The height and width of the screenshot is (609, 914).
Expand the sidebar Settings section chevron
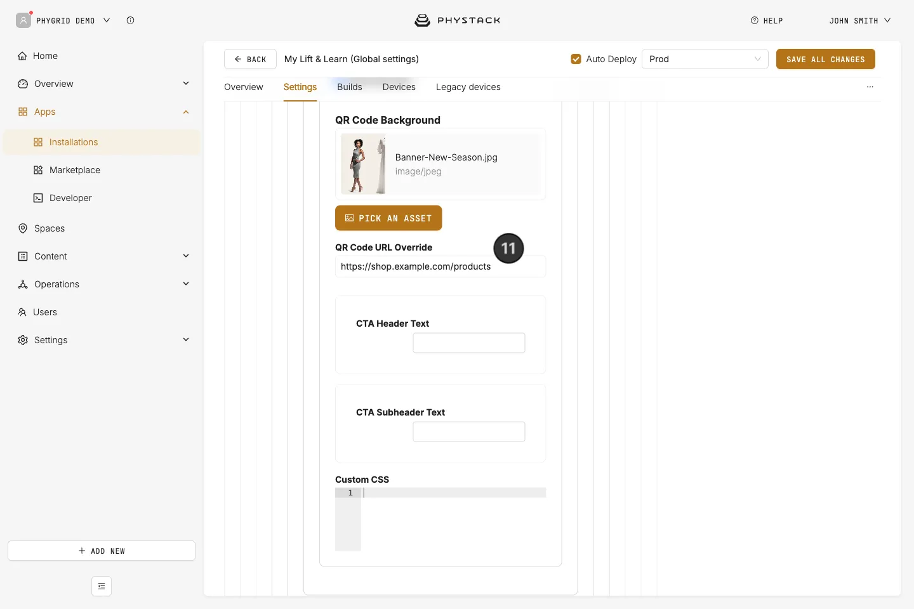tap(186, 340)
